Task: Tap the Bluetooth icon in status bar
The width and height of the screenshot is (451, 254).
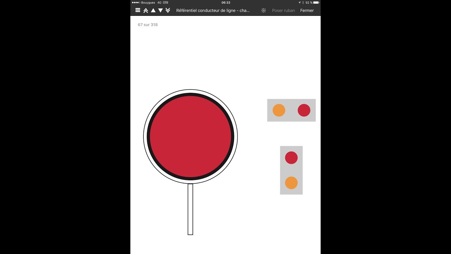Action: pyautogui.click(x=303, y=2)
